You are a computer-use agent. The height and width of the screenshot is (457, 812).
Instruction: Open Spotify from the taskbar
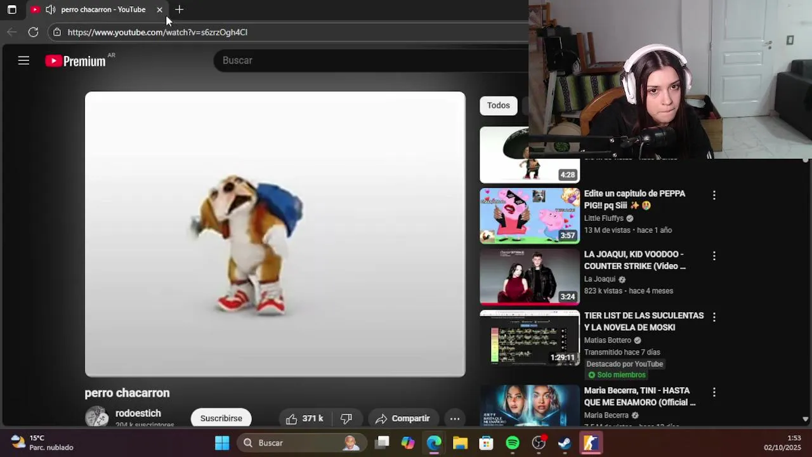coord(513,443)
